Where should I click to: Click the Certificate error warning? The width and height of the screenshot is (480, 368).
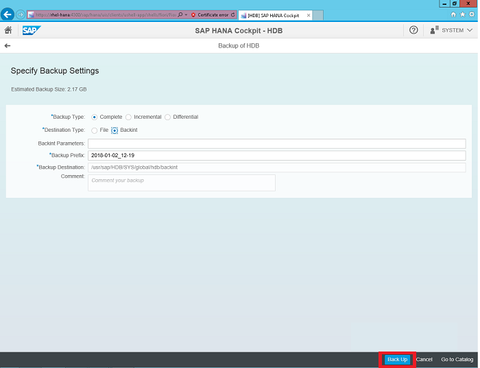[210, 14]
